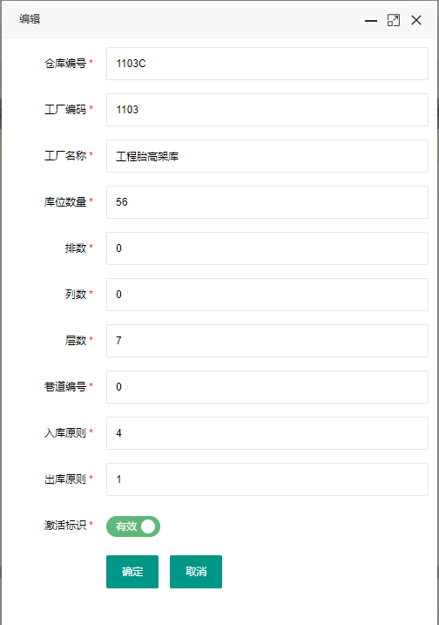The width and height of the screenshot is (439, 625).
Task: Select the 入库原则 field showing 4
Action: point(267,433)
